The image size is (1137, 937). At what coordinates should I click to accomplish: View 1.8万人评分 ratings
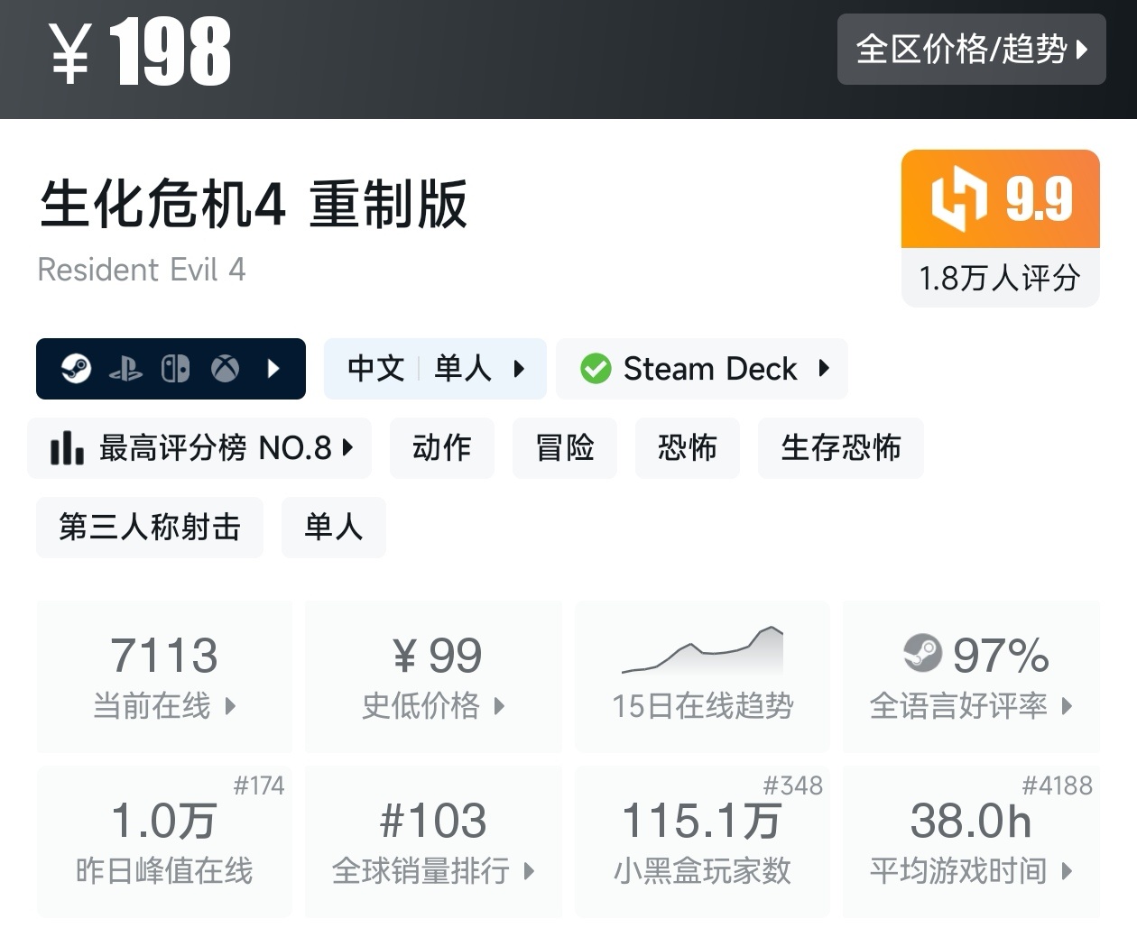click(x=1001, y=278)
